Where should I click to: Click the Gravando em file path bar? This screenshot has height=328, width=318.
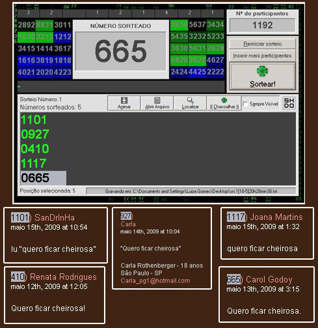click(191, 191)
